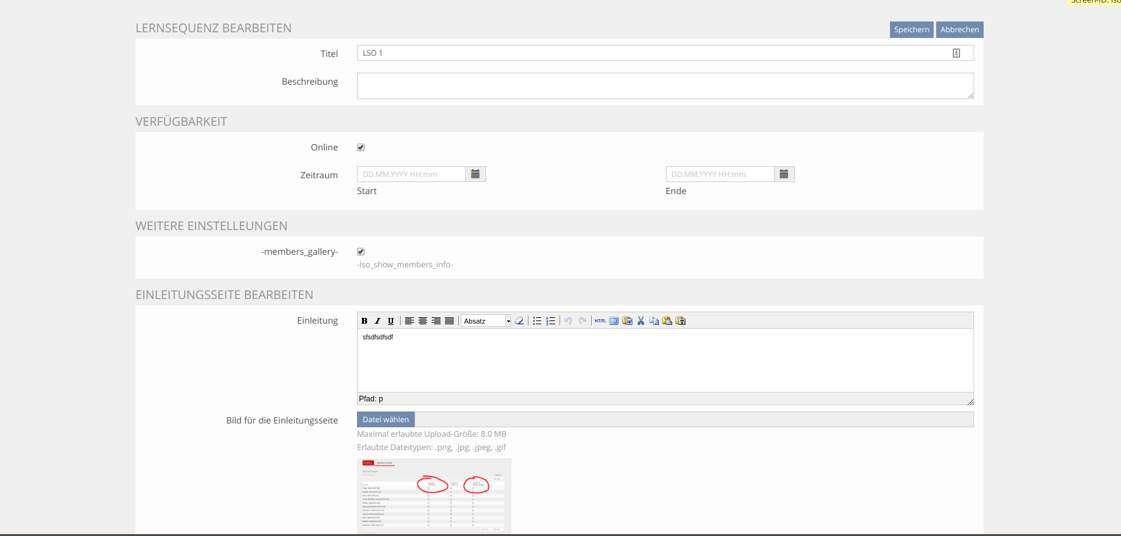Open the Absatz paragraph format dropdown
The height and width of the screenshot is (536, 1121).
click(486, 321)
